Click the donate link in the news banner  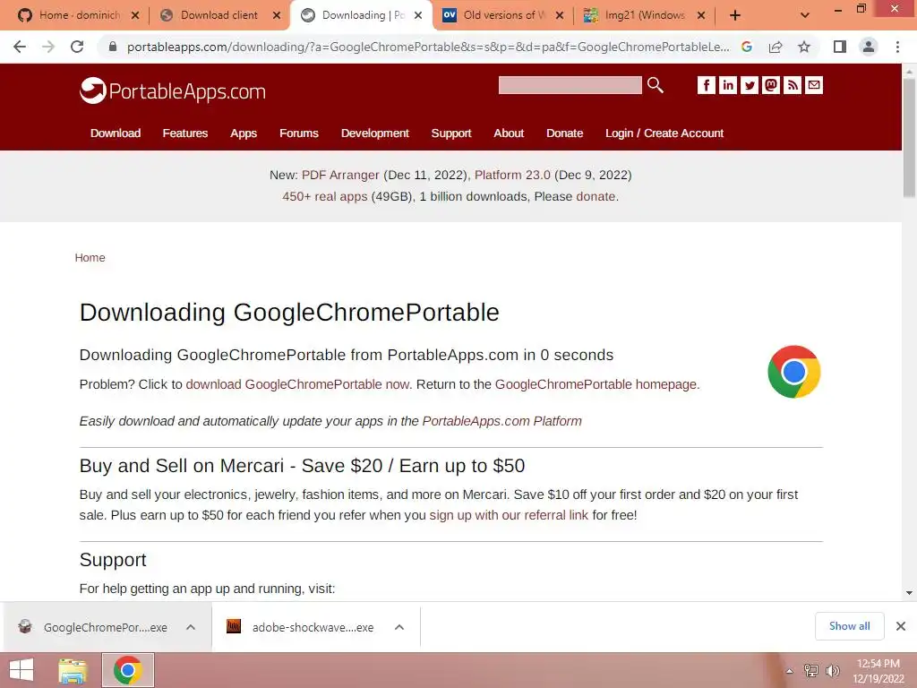596,196
